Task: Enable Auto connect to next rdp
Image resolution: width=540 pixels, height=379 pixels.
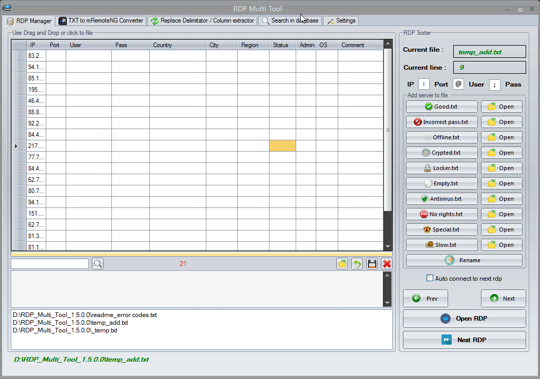Action: [x=430, y=278]
